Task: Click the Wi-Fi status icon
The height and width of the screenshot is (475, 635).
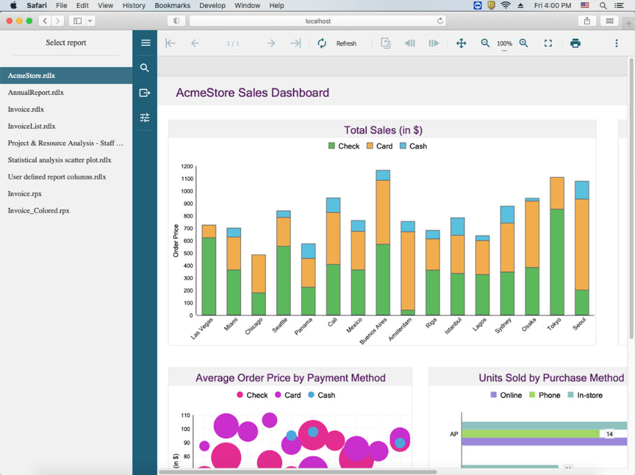Action: 505,5
